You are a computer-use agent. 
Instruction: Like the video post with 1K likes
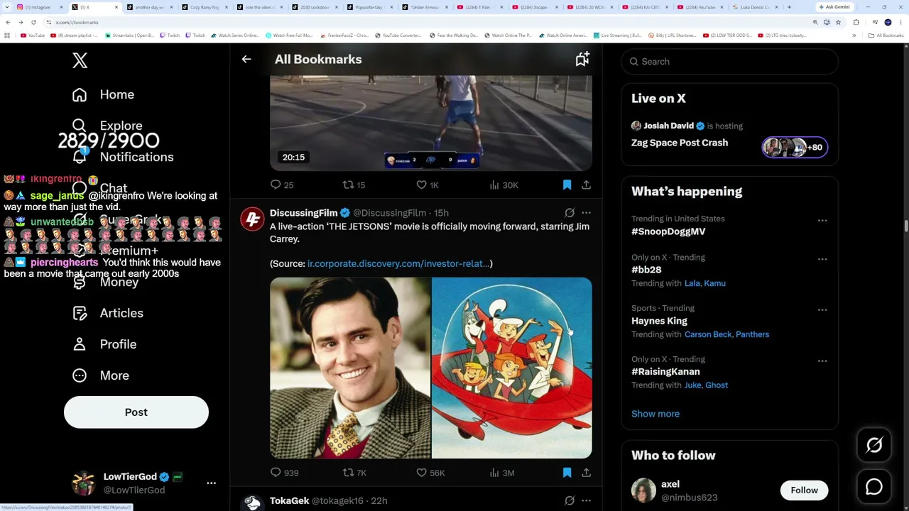pyautogui.click(x=428, y=185)
